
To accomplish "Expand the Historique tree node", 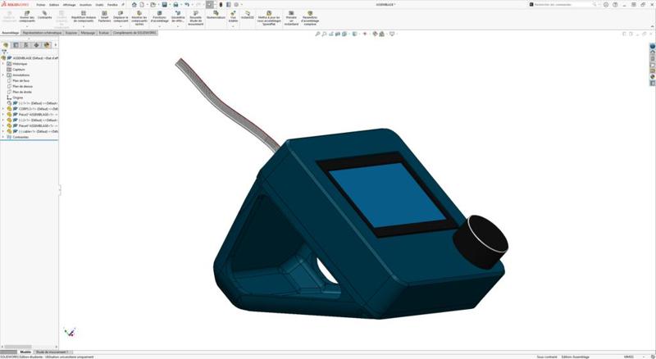I will [x=3, y=64].
